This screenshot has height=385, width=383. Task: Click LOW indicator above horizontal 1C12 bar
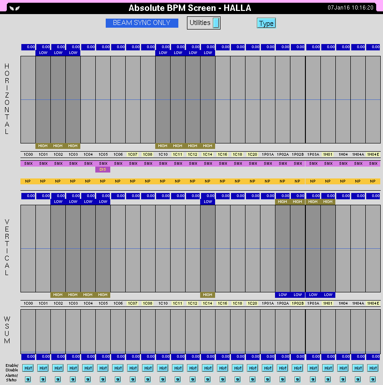(x=193, y=53)
